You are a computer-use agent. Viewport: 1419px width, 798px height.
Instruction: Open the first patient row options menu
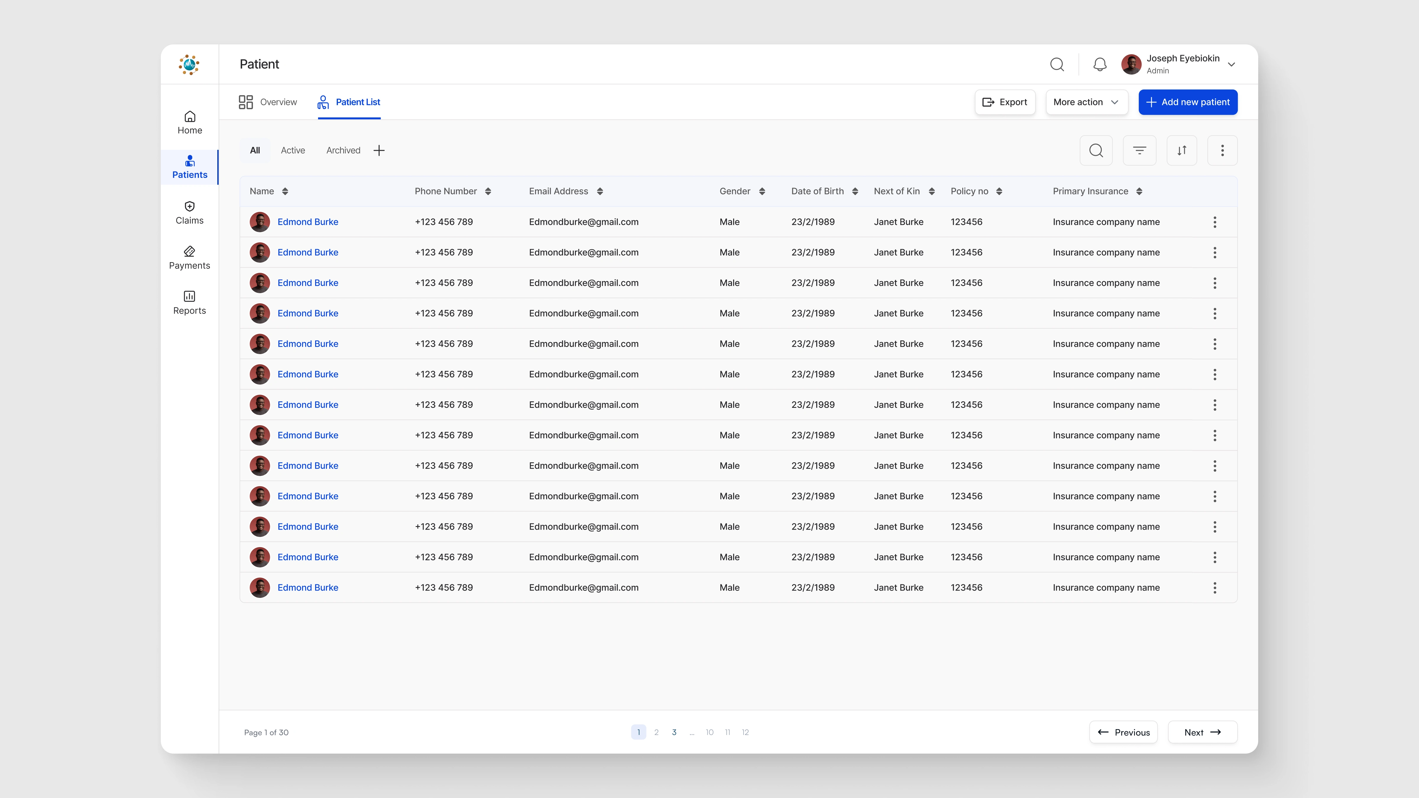click(x=1215, y=222)
